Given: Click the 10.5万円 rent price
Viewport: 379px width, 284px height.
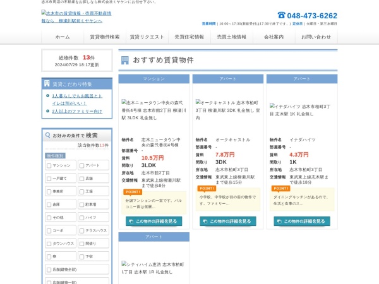Looking at the screenshot, I should (152, 158).
